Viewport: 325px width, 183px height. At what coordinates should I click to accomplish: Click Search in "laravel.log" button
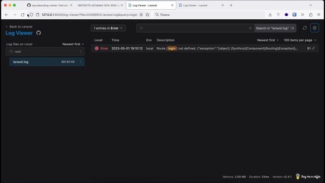(275, 28)
